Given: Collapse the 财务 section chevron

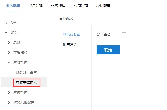Looking at the screenshot, I should (6, 32).
